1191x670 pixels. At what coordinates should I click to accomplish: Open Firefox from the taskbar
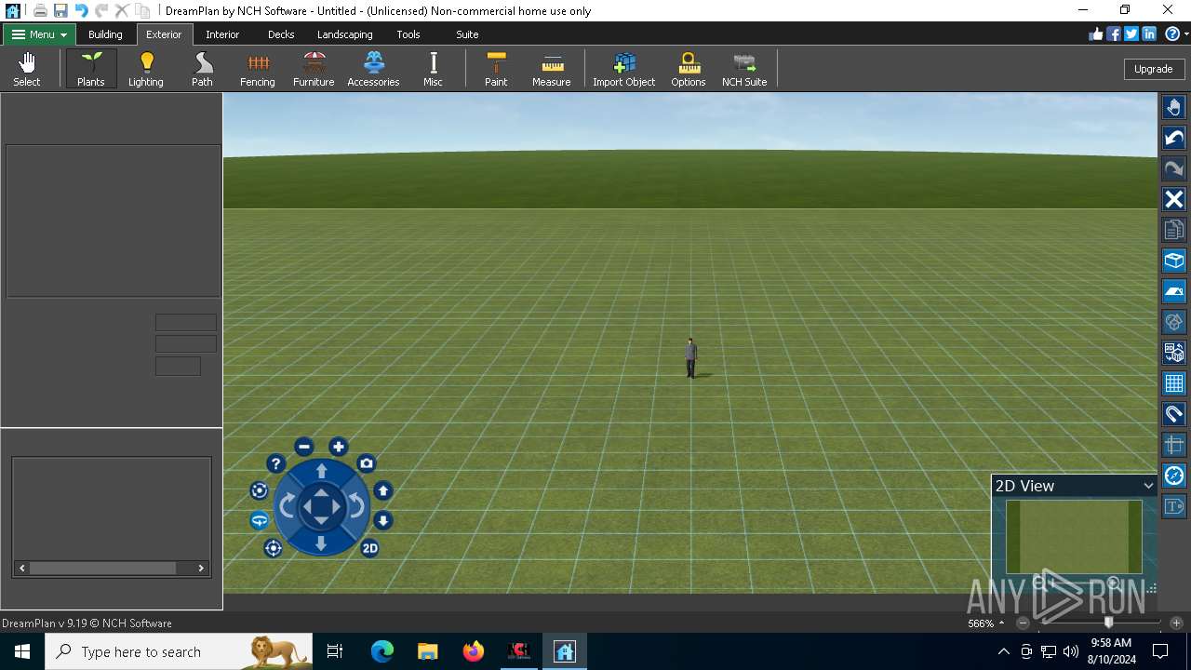click(x=474, y=651)
